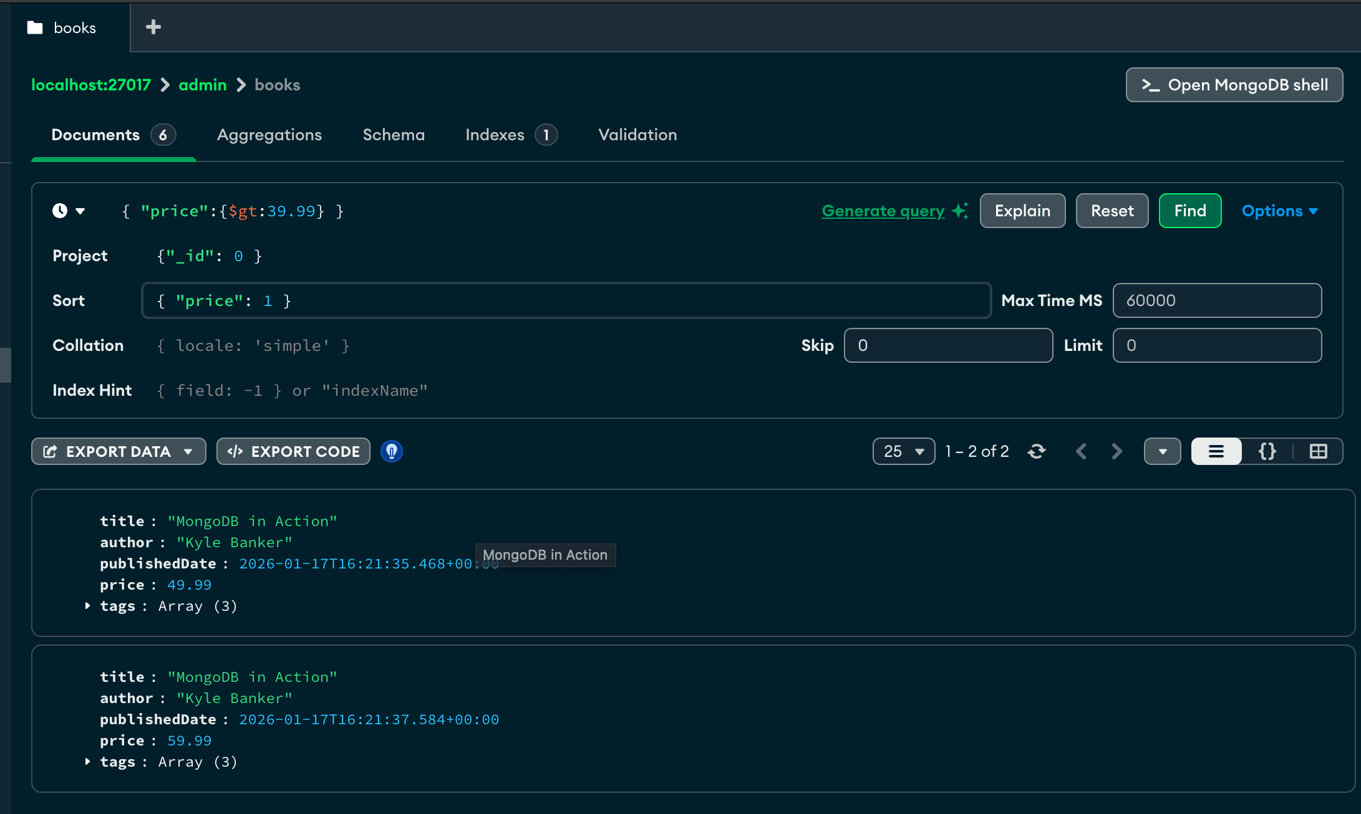The width and height of the screenshot is (1361, 814).
Task: Click the Open MongoDB shell button
Action: pyautogui.click(x=1234, y=85)
